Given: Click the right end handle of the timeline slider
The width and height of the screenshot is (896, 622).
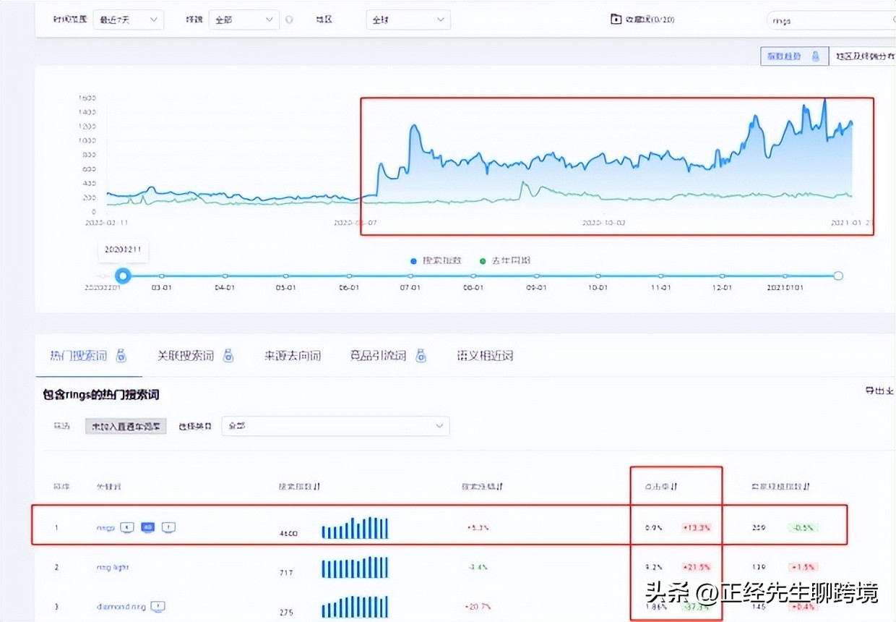Looking at the screenshot, I should (838, 276).
